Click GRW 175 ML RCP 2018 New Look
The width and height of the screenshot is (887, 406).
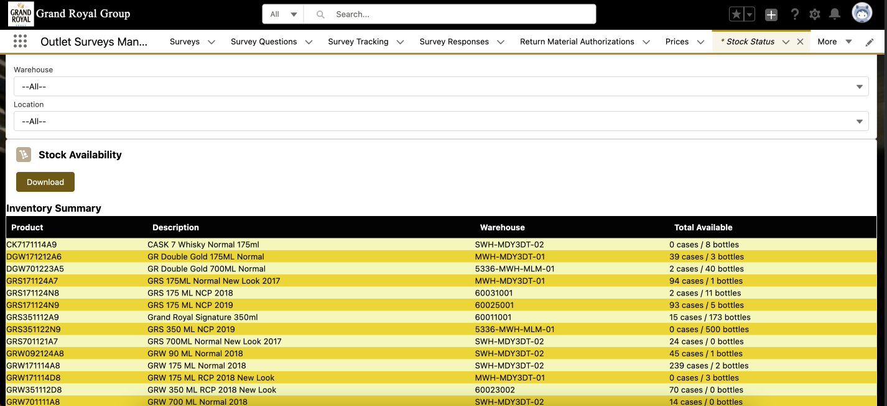point(211,377)
